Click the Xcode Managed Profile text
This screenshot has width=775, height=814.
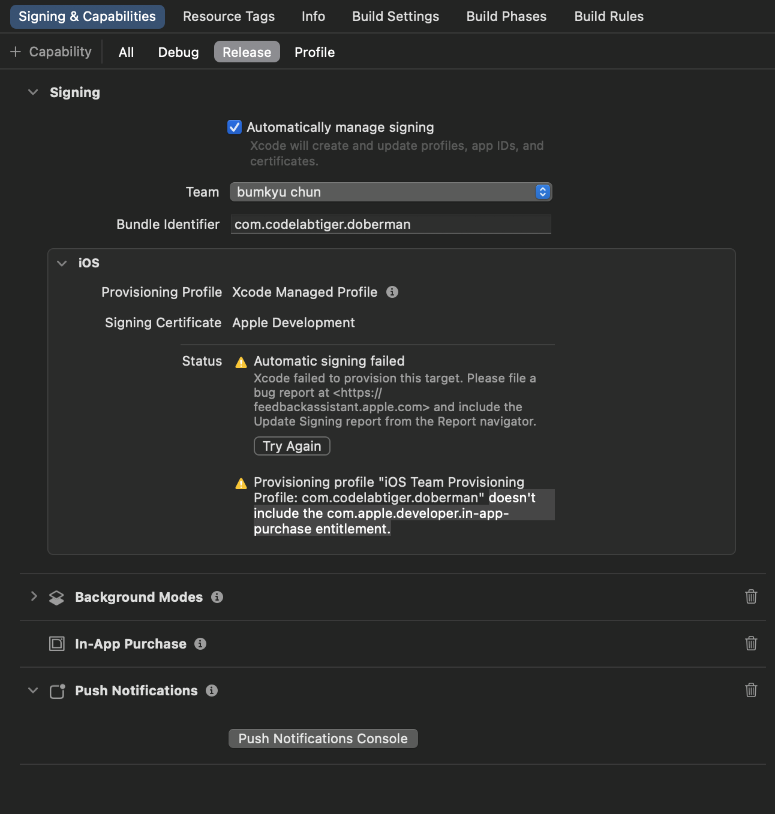click(x=305, y=292)
